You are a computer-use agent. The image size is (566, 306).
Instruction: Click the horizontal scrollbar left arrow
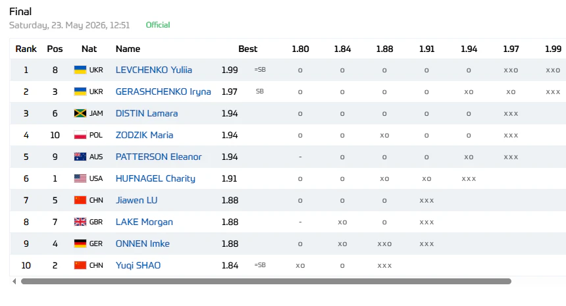pyautogui.click(x=14, y=281)
